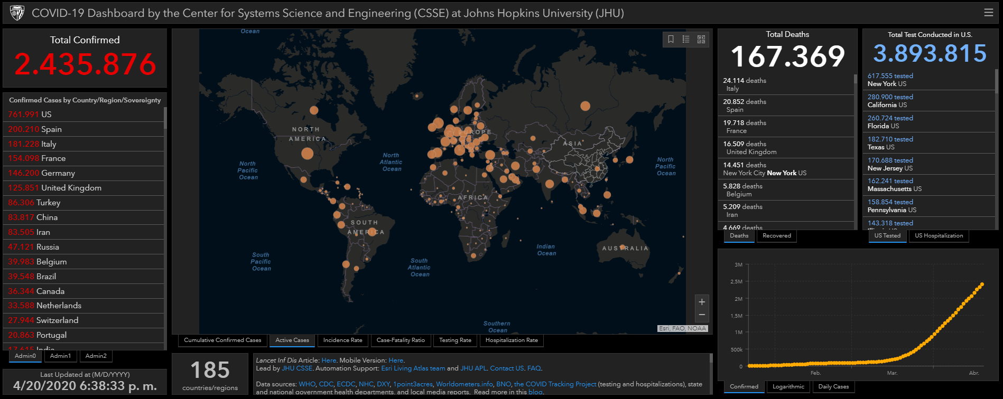Click the Johns Hopkins shield logo
This screenshot has height=399, width=1003.
pos(17,13)
